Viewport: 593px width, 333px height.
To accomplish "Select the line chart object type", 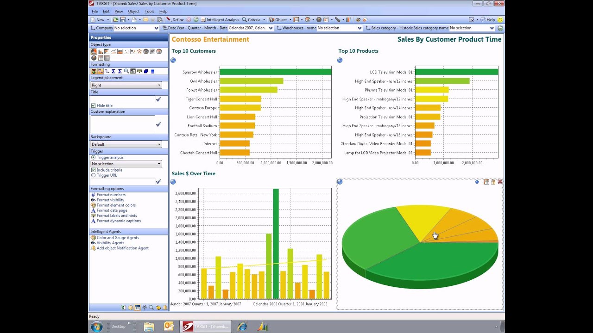I will pyautogui.click(x=114, y=51).
